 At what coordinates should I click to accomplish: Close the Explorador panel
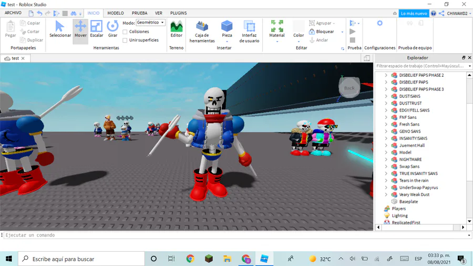[469, 58]
